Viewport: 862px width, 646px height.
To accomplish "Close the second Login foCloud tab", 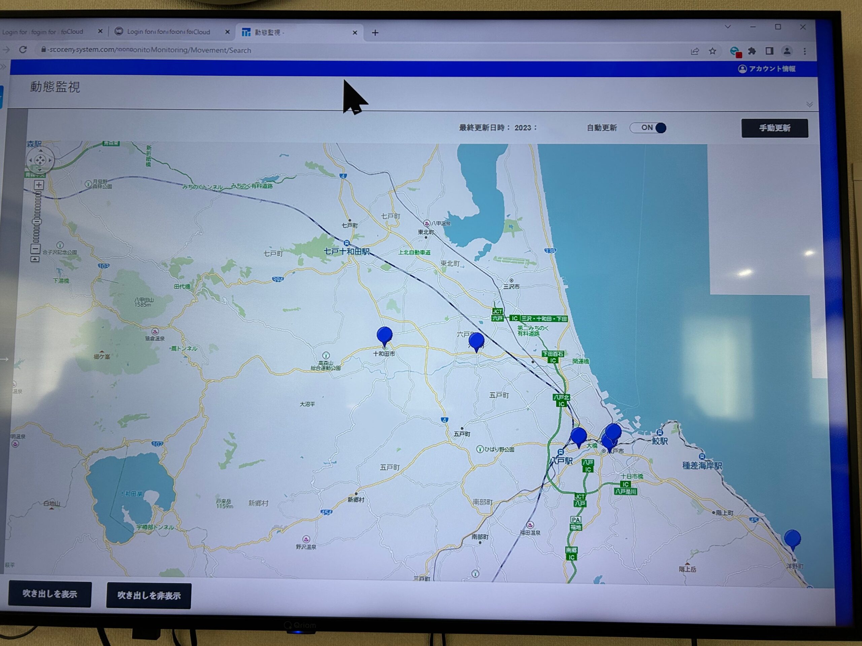I will point(228,32).
